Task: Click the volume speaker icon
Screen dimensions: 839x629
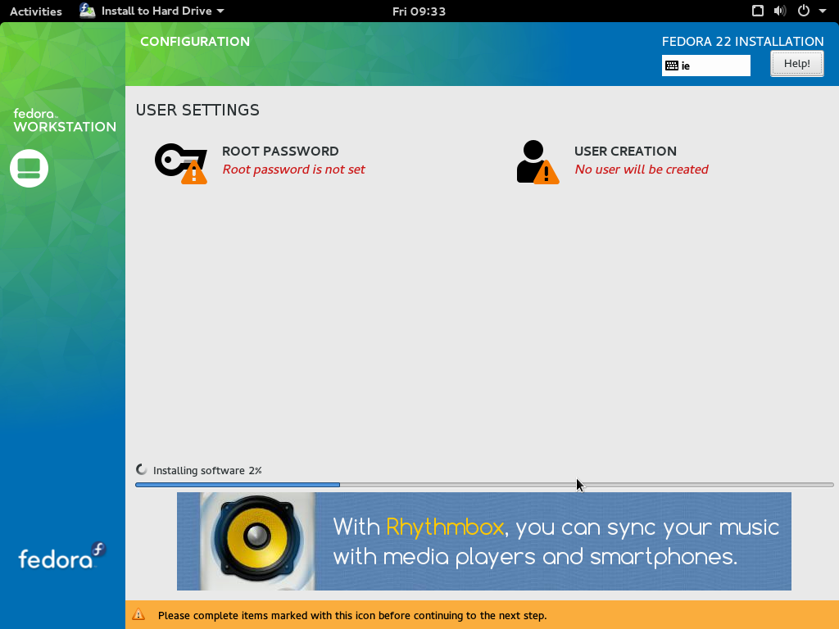Action: pos(780,11)
